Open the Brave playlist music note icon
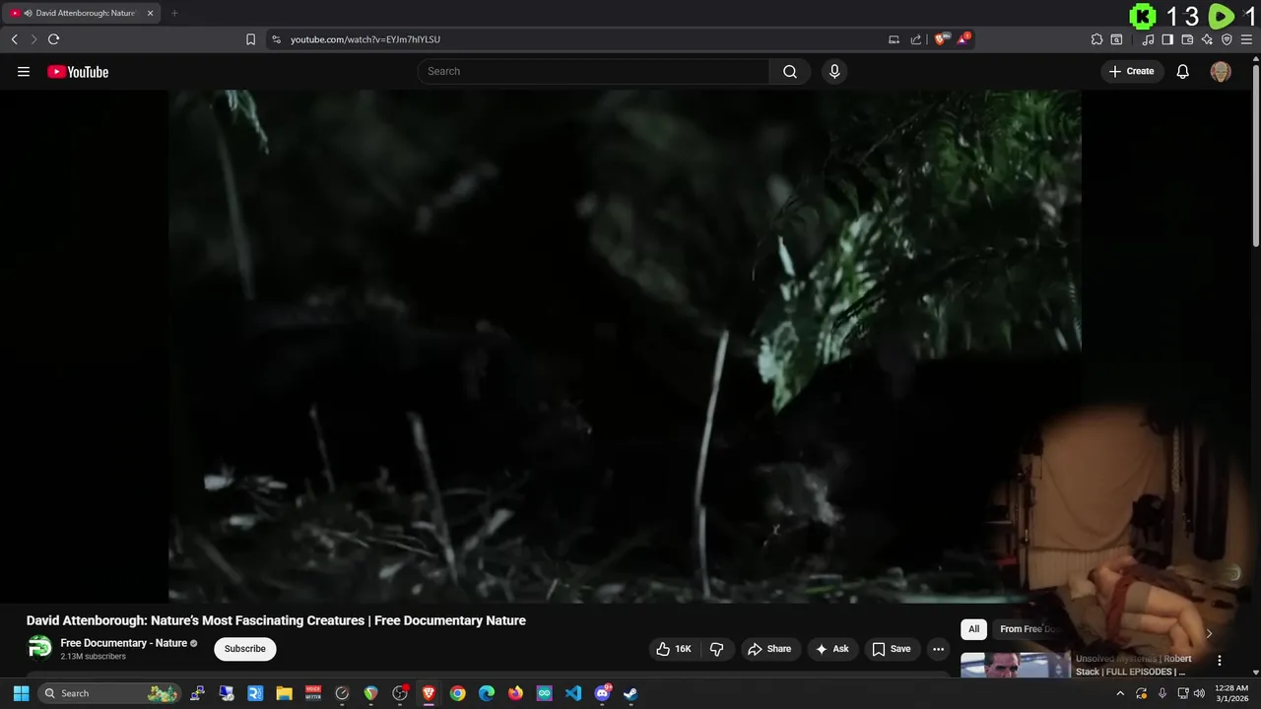This screenshot has width=1261, height=709. click(x=1148, y=39)
